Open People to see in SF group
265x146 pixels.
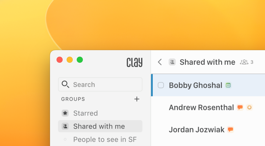tap(105, 139)
